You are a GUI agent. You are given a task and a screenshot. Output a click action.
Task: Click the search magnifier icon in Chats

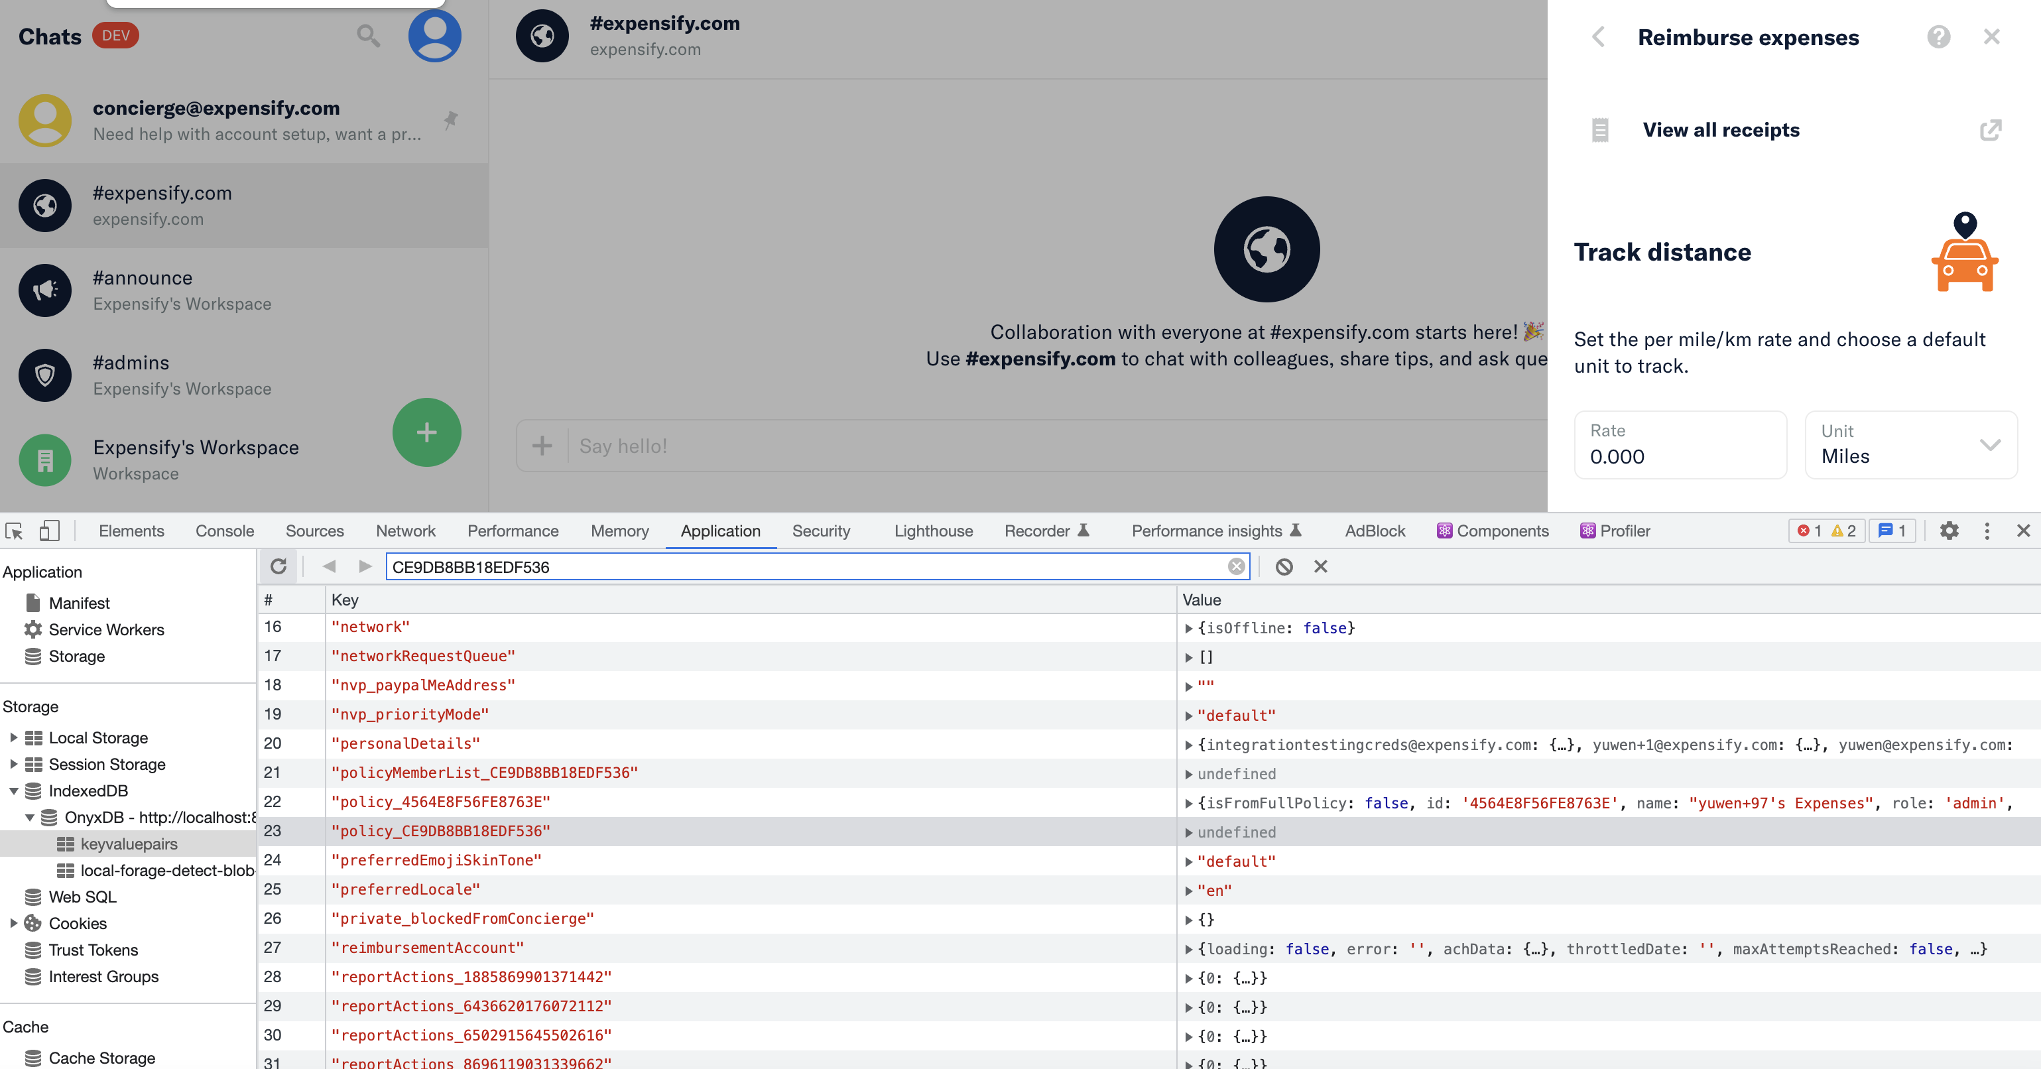pos(367,36)
